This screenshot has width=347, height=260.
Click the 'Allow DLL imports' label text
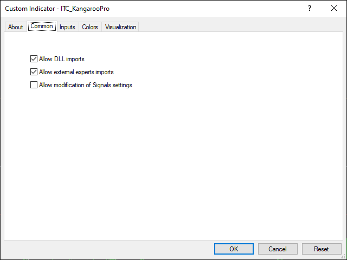[x=61, y=59]
